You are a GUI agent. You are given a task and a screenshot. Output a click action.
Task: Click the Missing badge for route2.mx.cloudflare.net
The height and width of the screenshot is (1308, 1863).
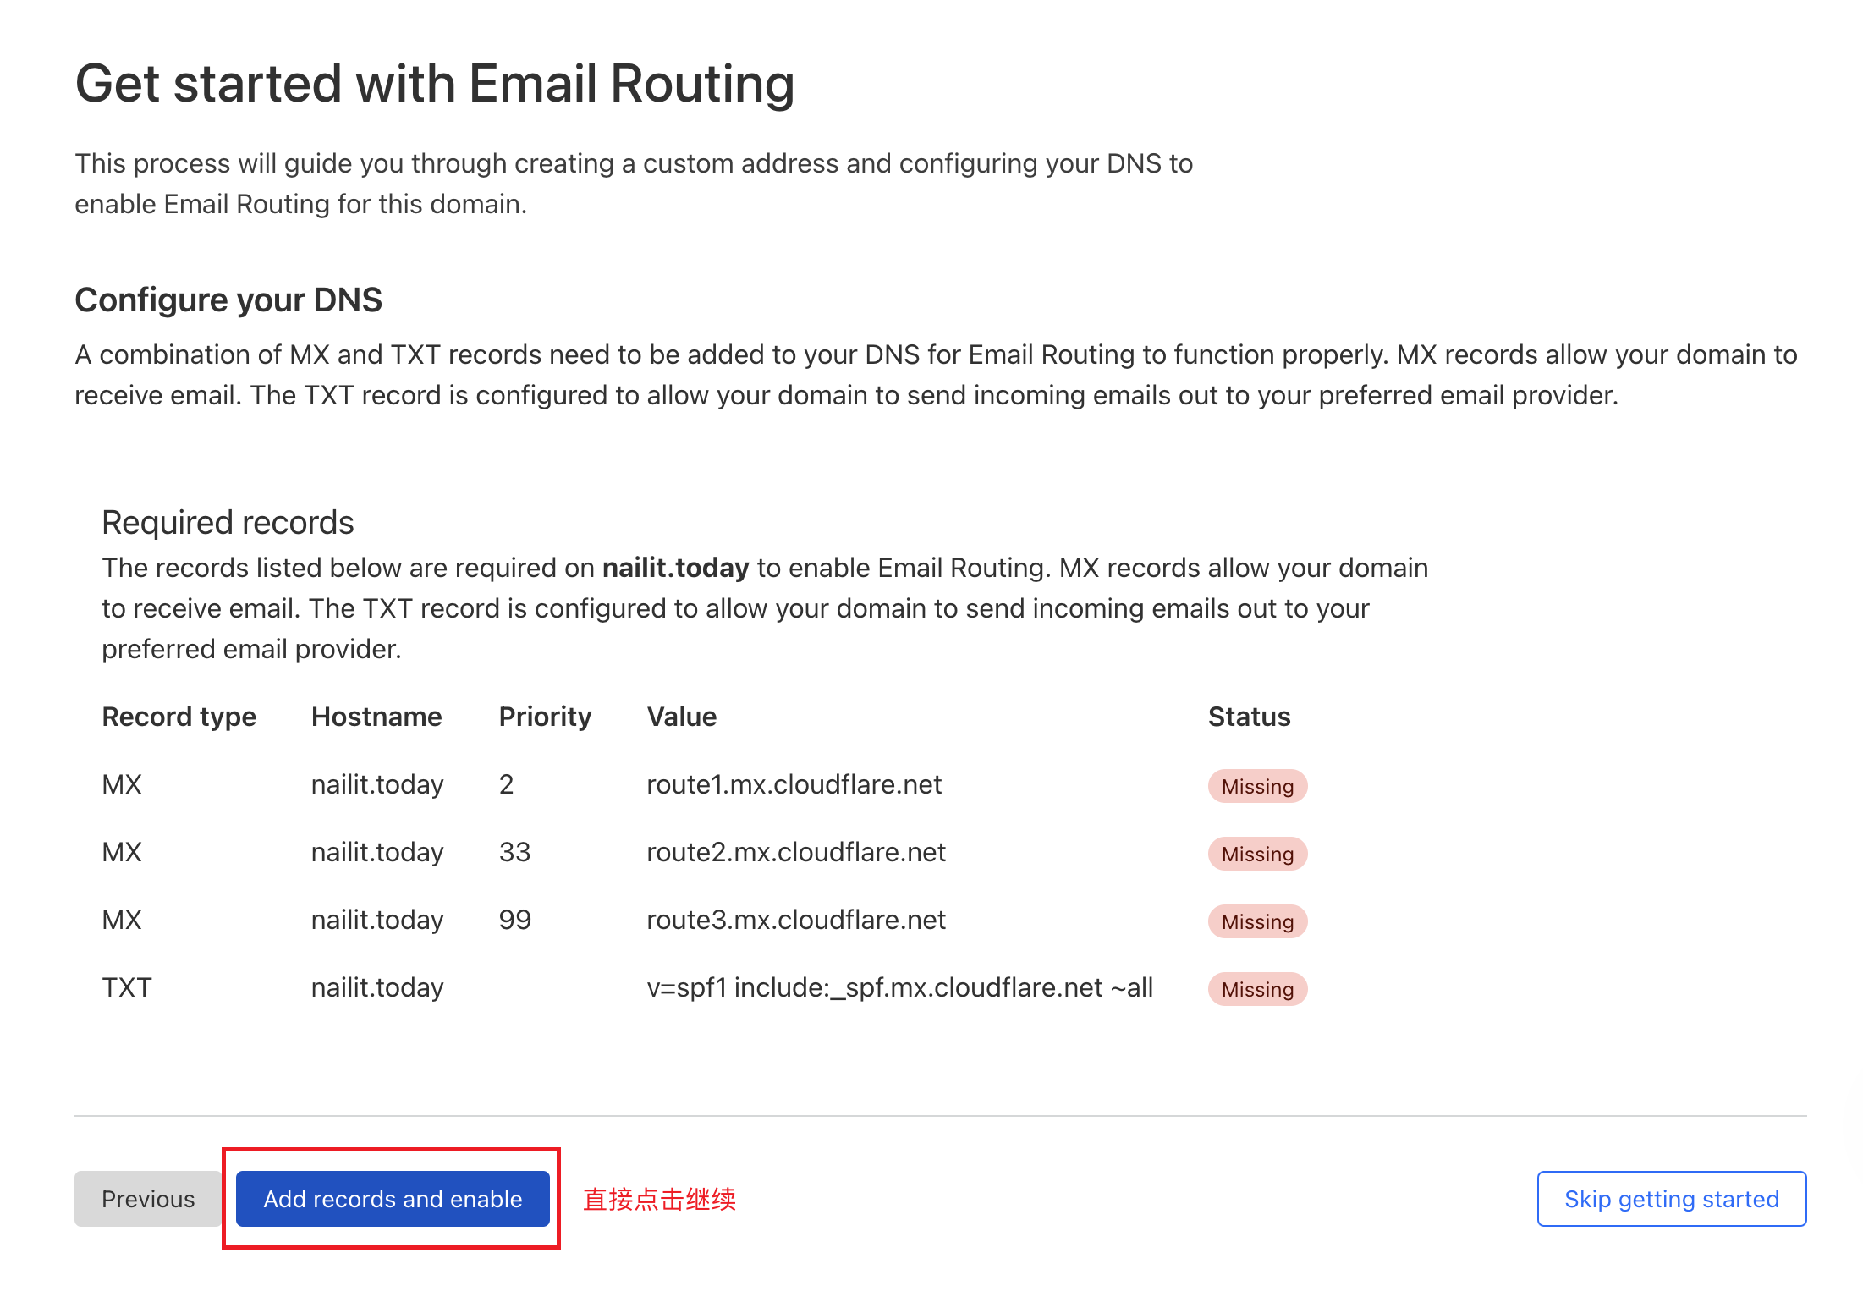(x=1256, y=854)
